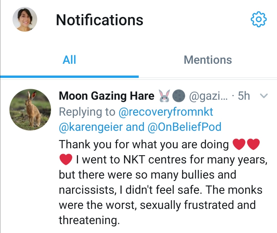Switch to the All tab

pos(69,60)
